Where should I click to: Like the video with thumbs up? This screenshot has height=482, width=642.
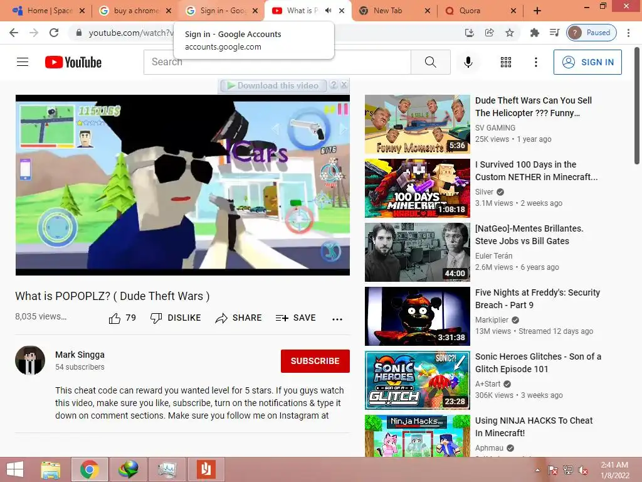(122, 318)
